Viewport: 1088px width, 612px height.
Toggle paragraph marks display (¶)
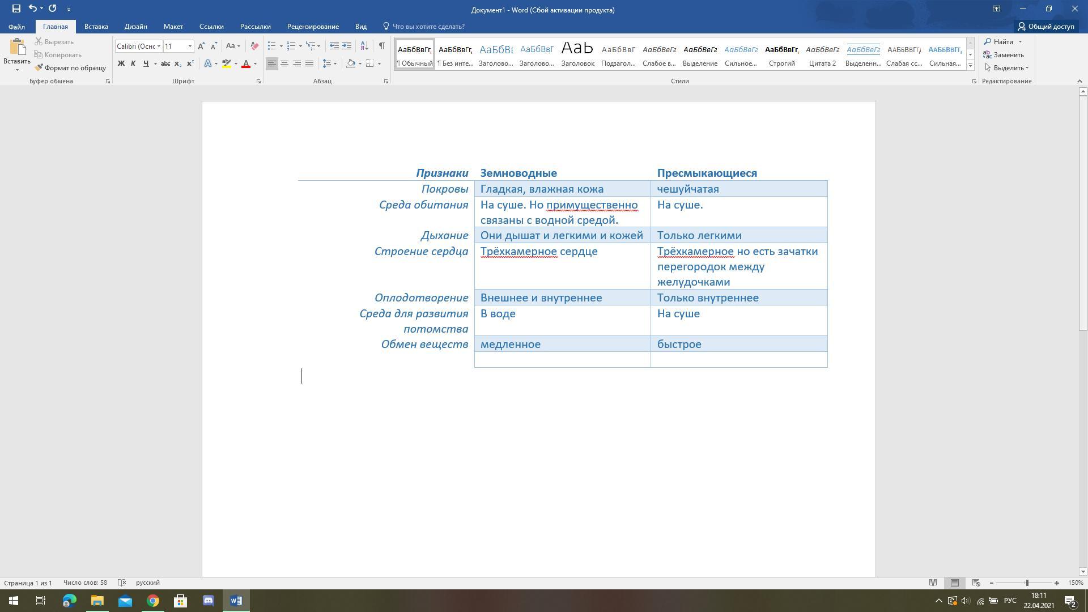[x=381, y=46]
